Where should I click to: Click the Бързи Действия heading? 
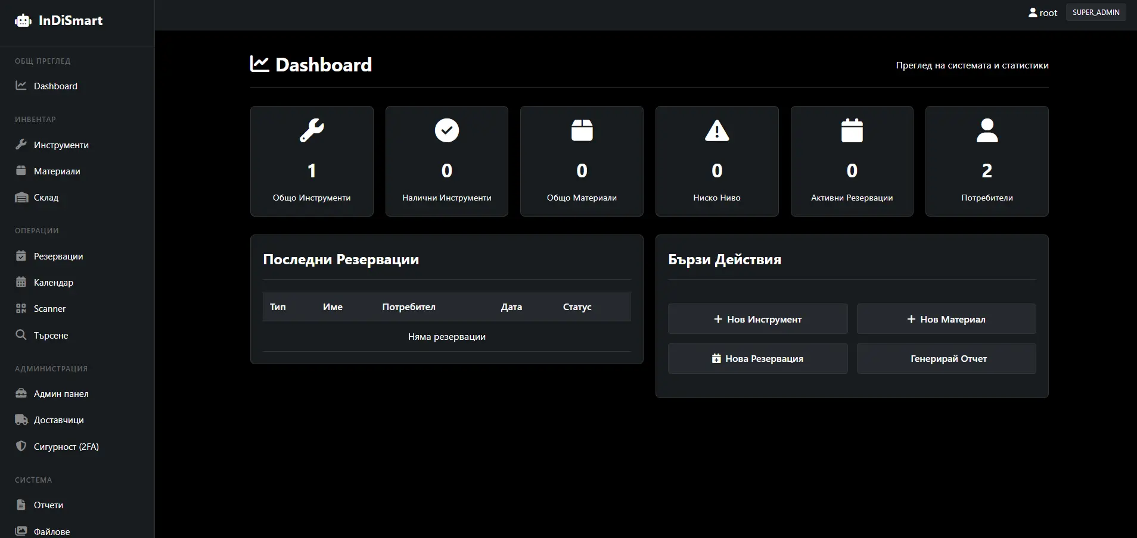725,259
